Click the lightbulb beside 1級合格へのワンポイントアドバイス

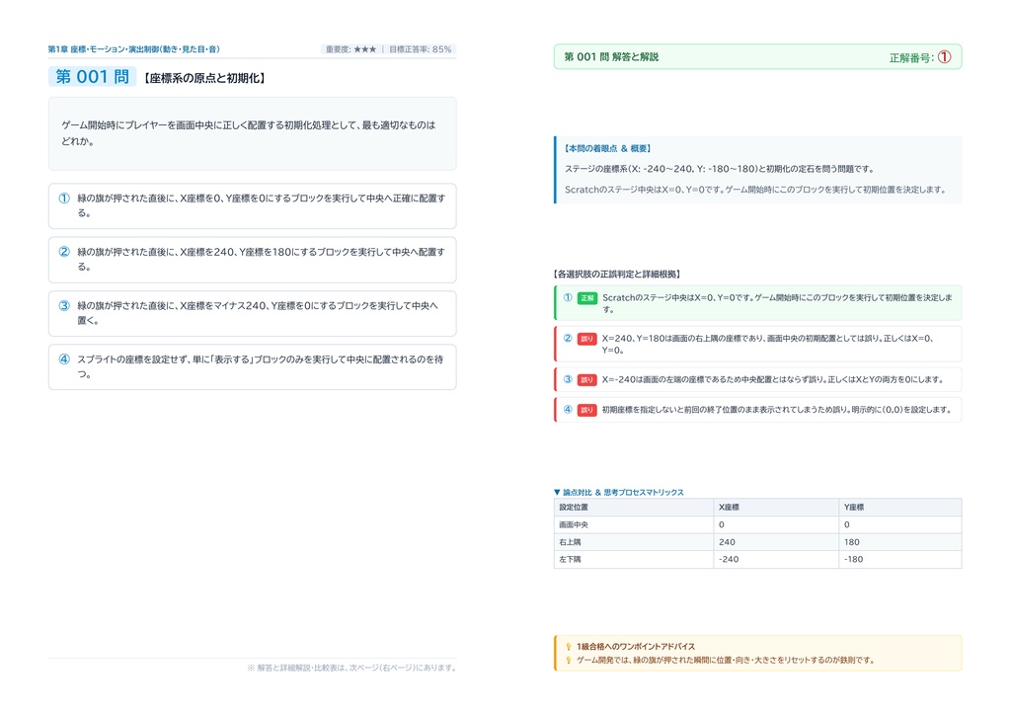click(569, 647)
